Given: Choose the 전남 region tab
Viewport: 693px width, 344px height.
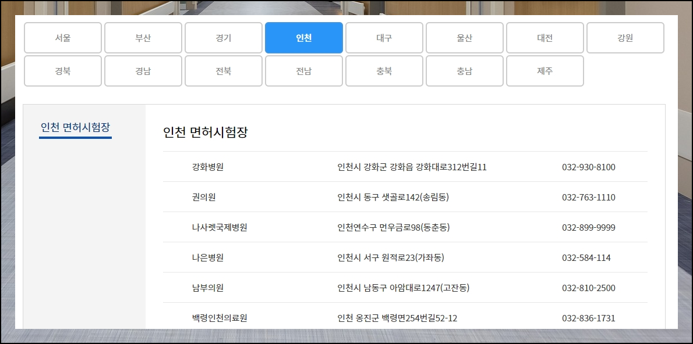Looking at the screenshot, I should [304, 71].
